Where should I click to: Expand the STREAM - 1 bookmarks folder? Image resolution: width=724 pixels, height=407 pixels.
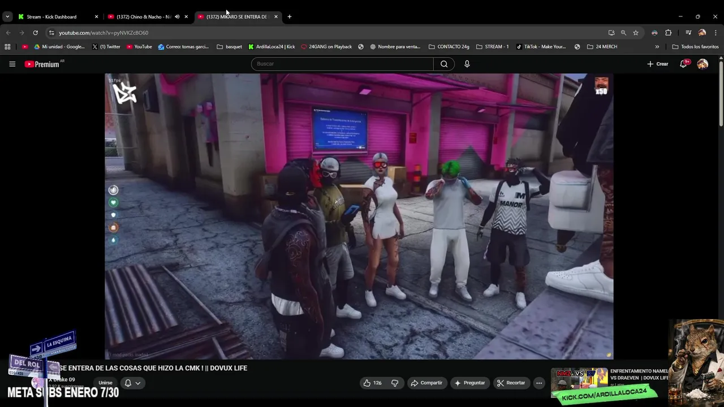(493, 47)
